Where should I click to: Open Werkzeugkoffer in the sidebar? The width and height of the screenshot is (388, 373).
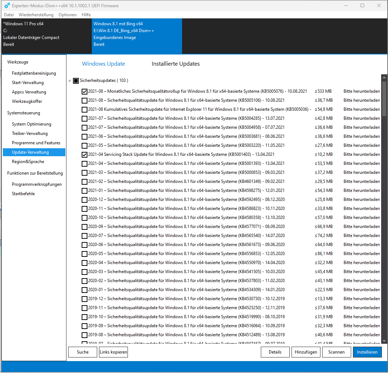[x=27, y=101]
